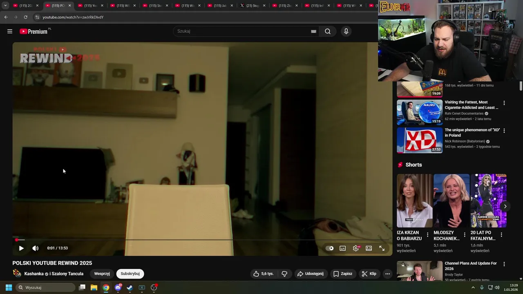Show hidden system tray icons chevron
The image size is (523, 294).
click(x=473, y=287)
